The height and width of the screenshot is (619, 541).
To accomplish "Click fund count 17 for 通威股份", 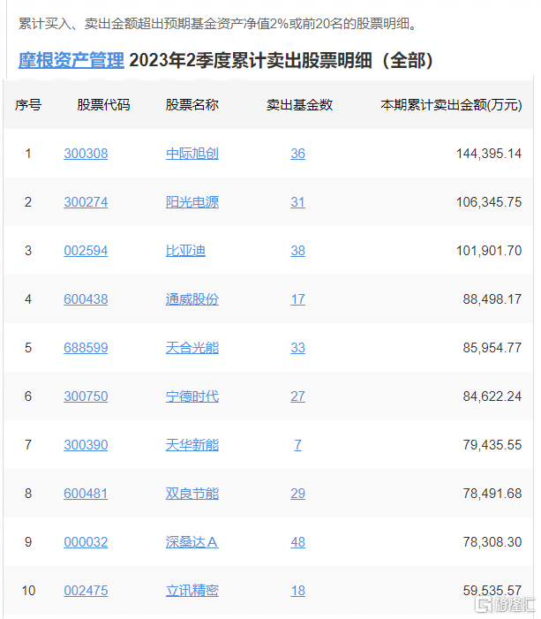I will click(298, 299).
